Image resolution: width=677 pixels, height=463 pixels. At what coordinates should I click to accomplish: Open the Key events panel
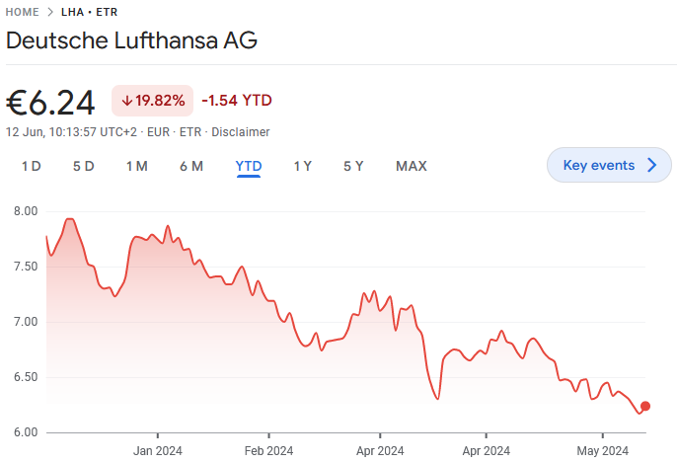[x=599, y=165]
